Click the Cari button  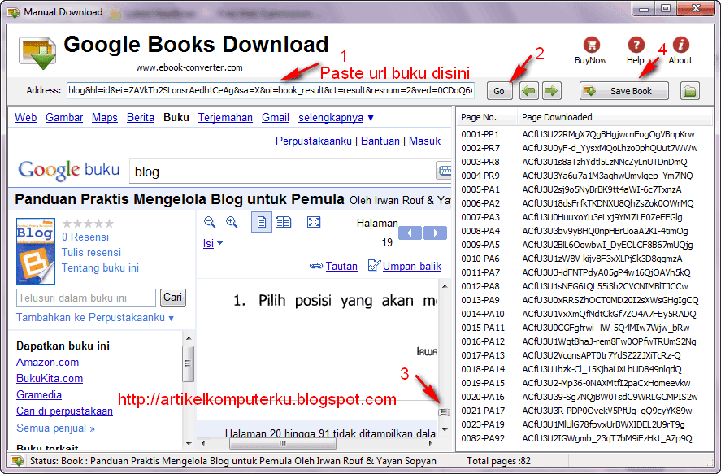pyautogui.click(x=173, y=298)
